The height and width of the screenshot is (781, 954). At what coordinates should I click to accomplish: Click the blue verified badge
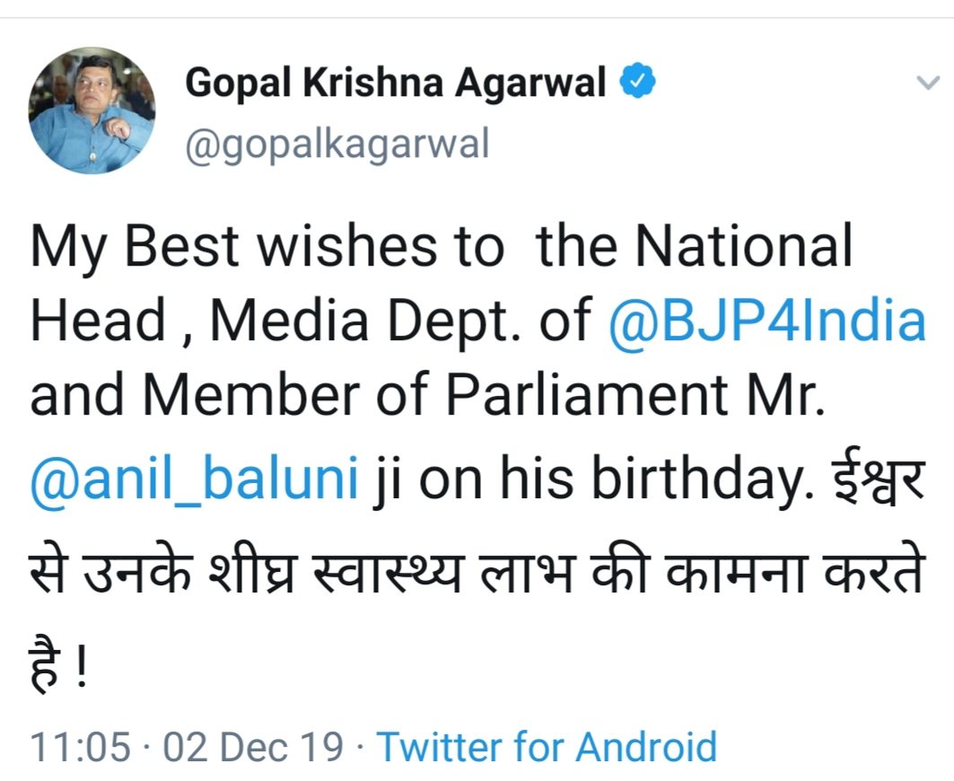pos(638,83)
